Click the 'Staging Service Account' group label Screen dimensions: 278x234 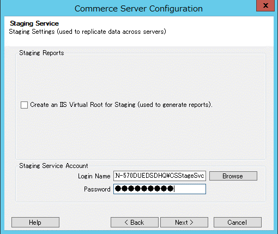click(53, 166)
